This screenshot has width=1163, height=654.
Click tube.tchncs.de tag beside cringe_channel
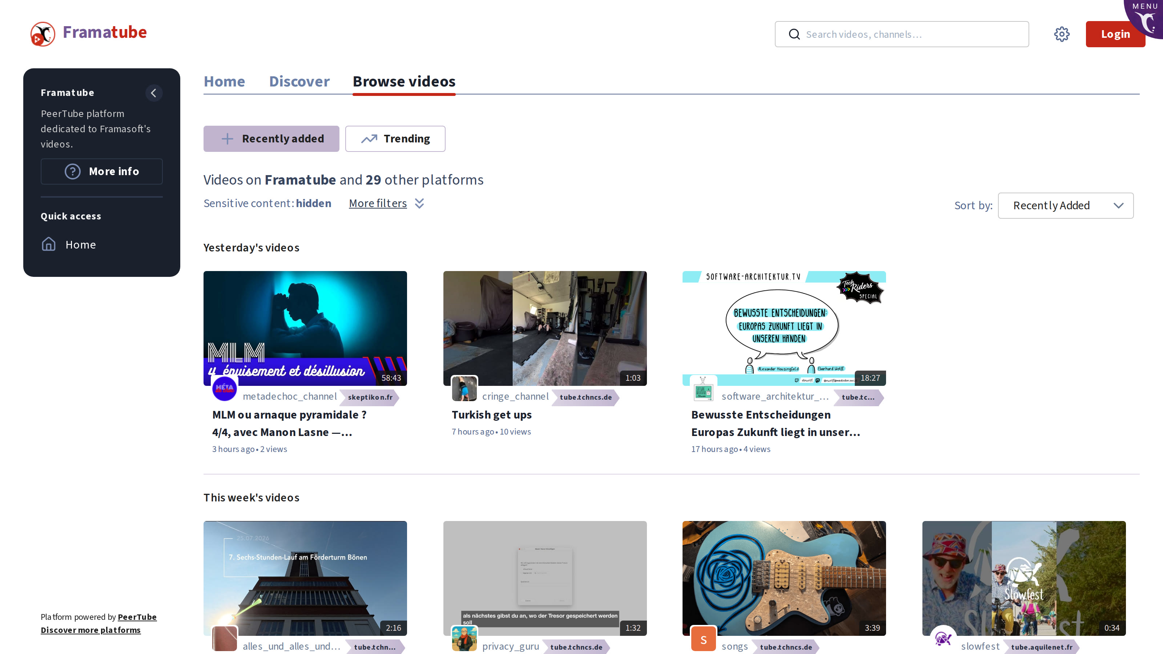click(x=585, y=397)
